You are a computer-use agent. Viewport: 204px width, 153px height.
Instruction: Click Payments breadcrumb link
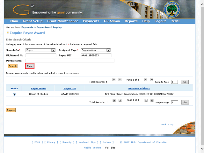[27, 27]
